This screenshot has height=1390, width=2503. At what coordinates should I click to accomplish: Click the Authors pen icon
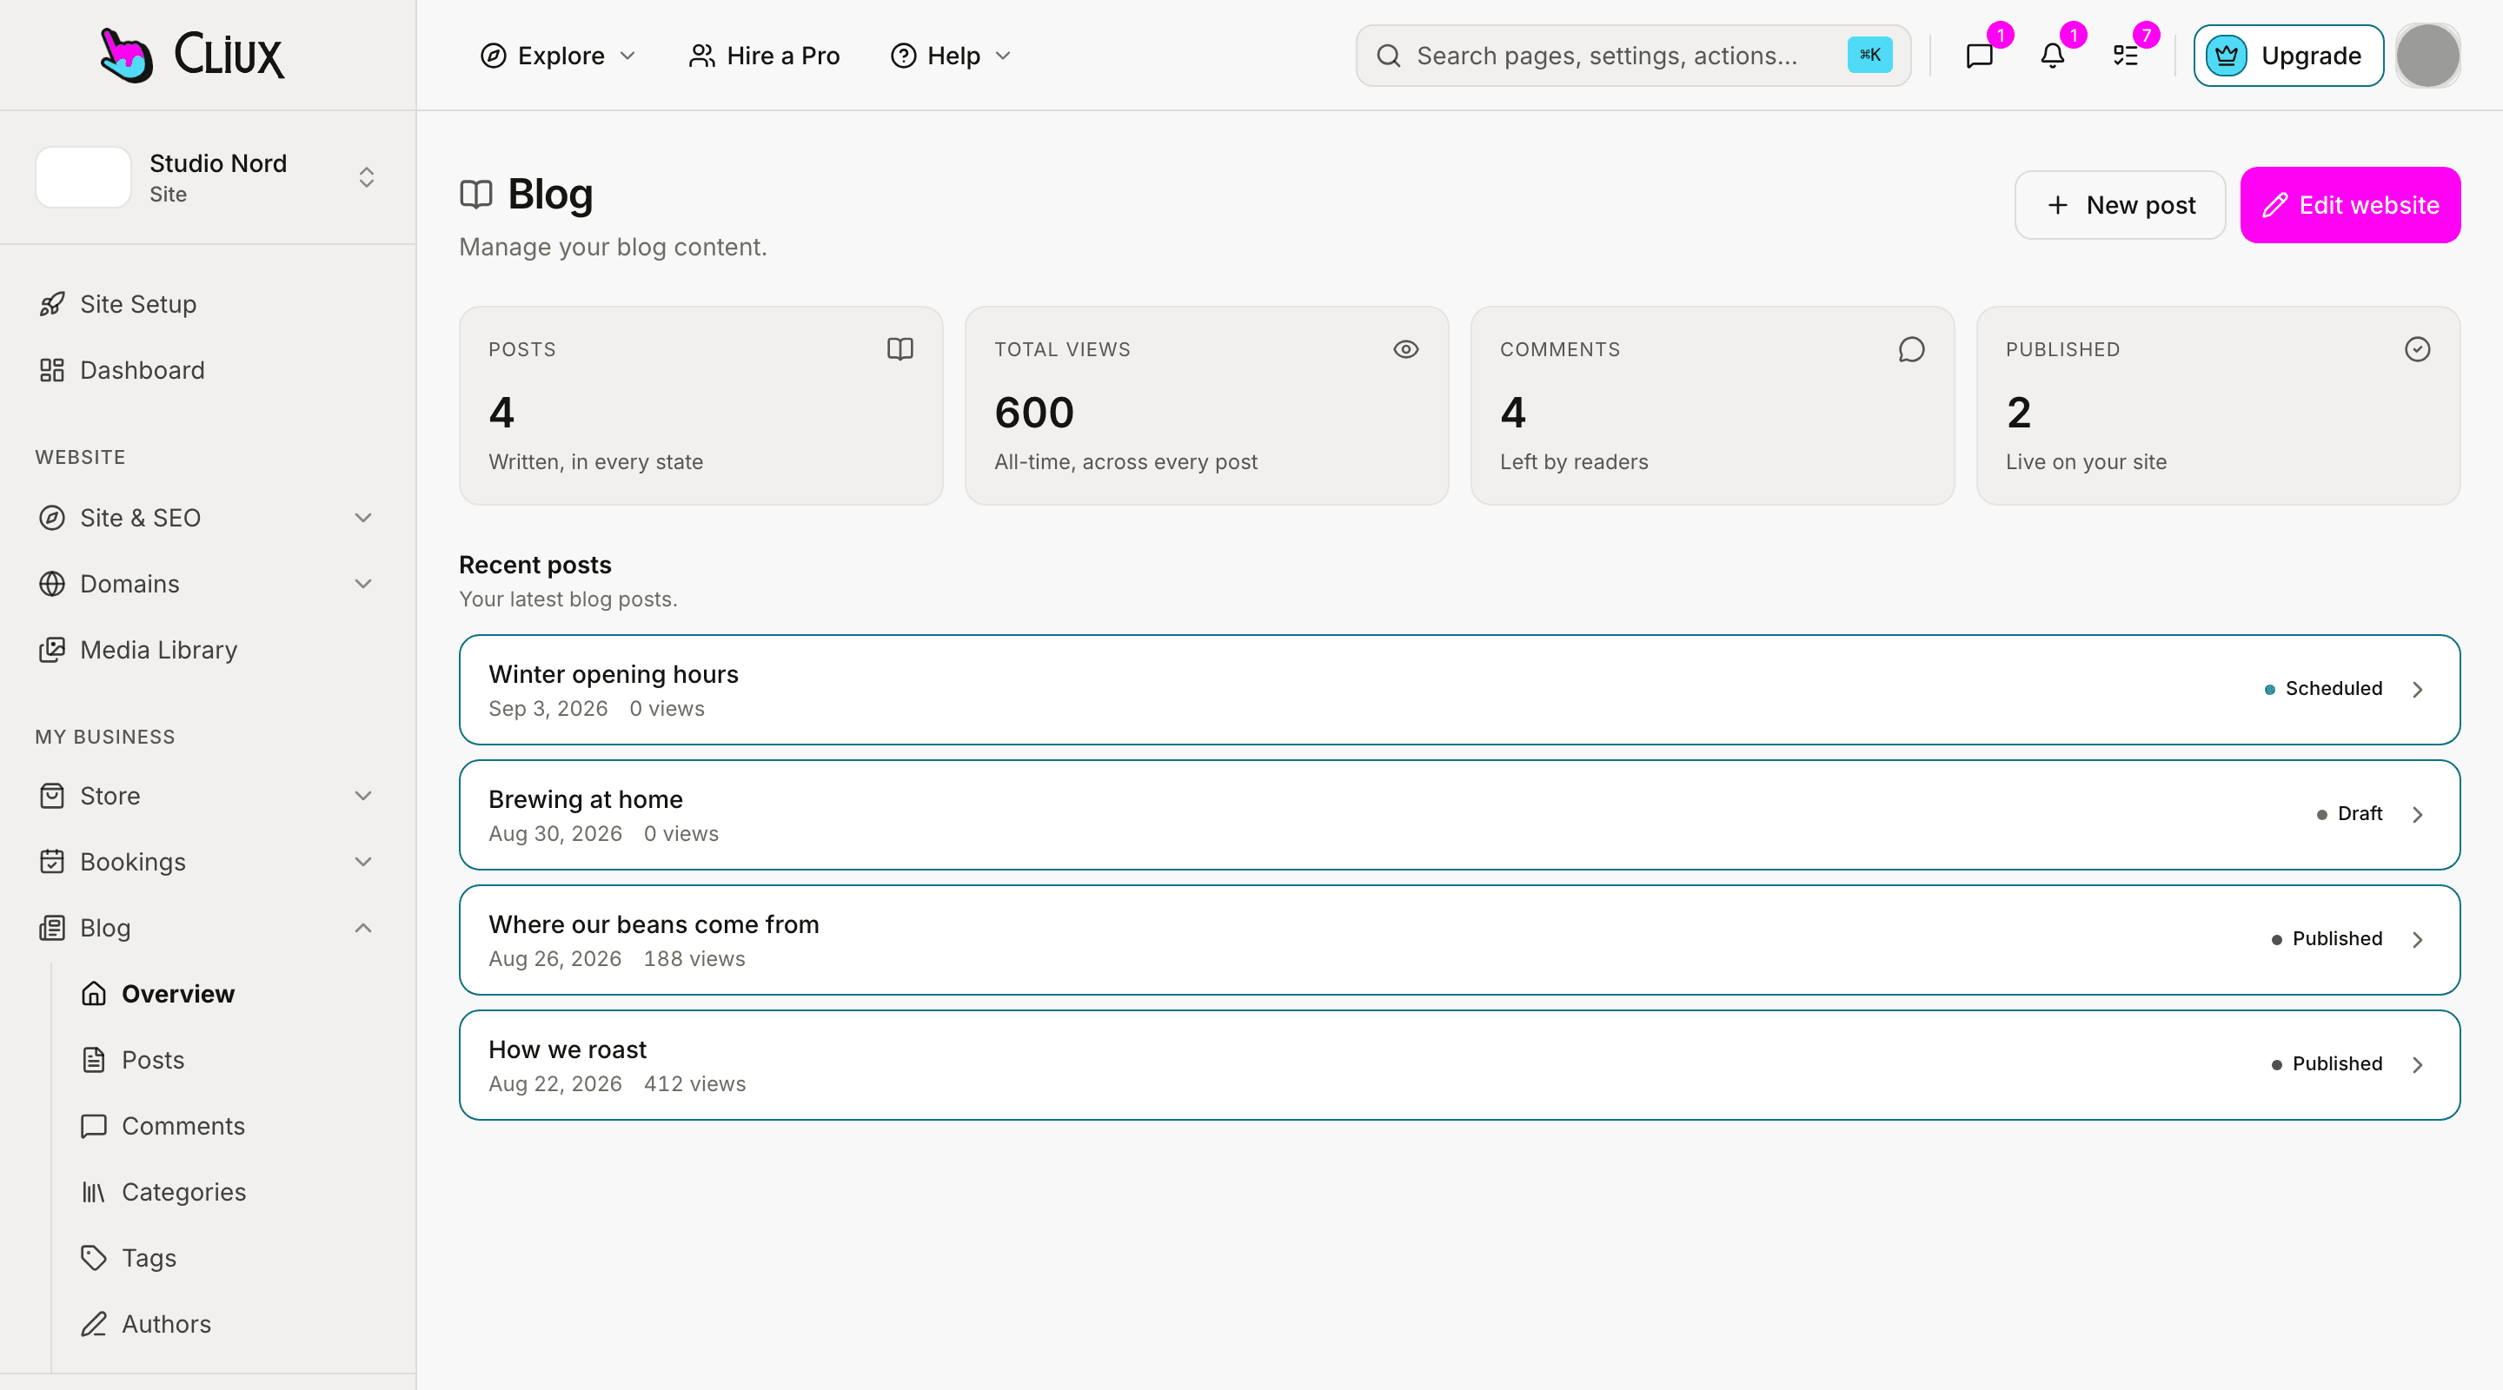point(93,1324)
